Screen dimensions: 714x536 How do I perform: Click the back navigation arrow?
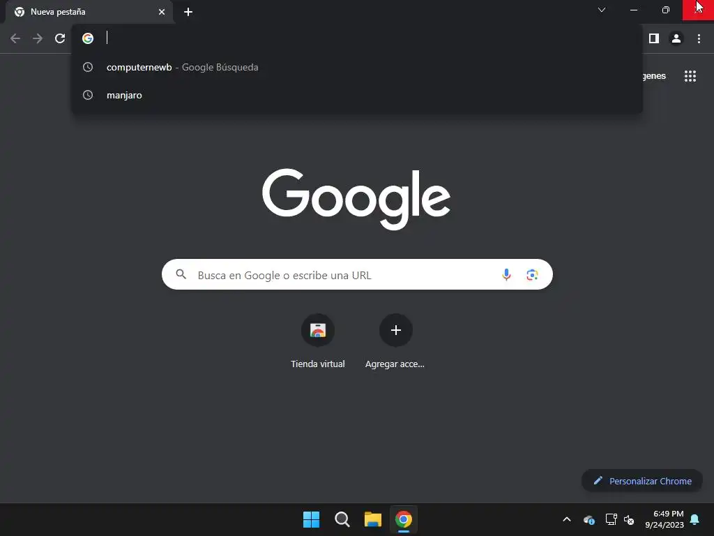pyautogui.click(x=15, y=38)
